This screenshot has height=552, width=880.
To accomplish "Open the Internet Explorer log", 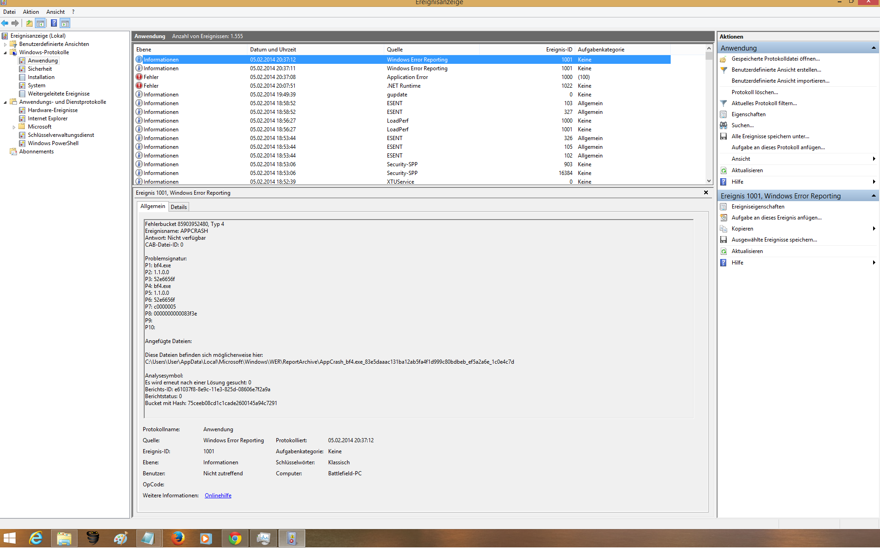I will (x=47, y=118).
